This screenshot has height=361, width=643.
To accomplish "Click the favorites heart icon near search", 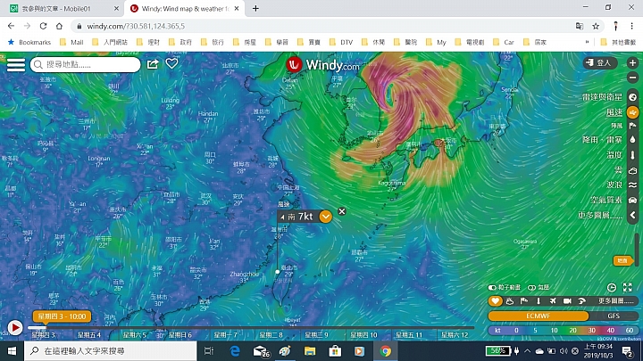I will 171,63.
